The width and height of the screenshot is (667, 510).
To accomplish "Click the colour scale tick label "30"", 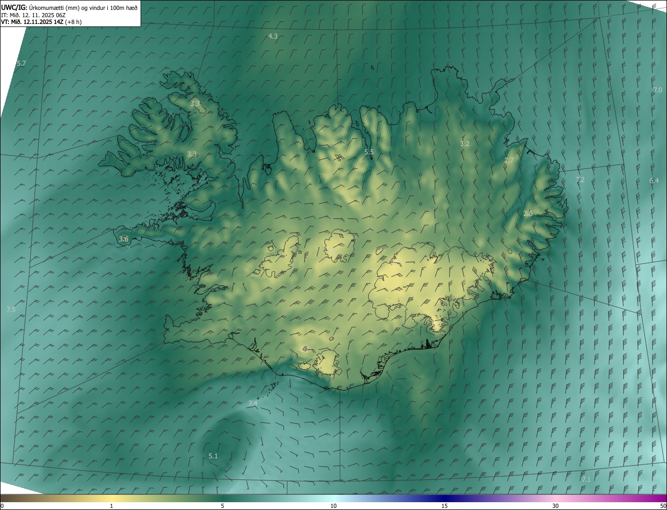I will [x=555, y=506].
